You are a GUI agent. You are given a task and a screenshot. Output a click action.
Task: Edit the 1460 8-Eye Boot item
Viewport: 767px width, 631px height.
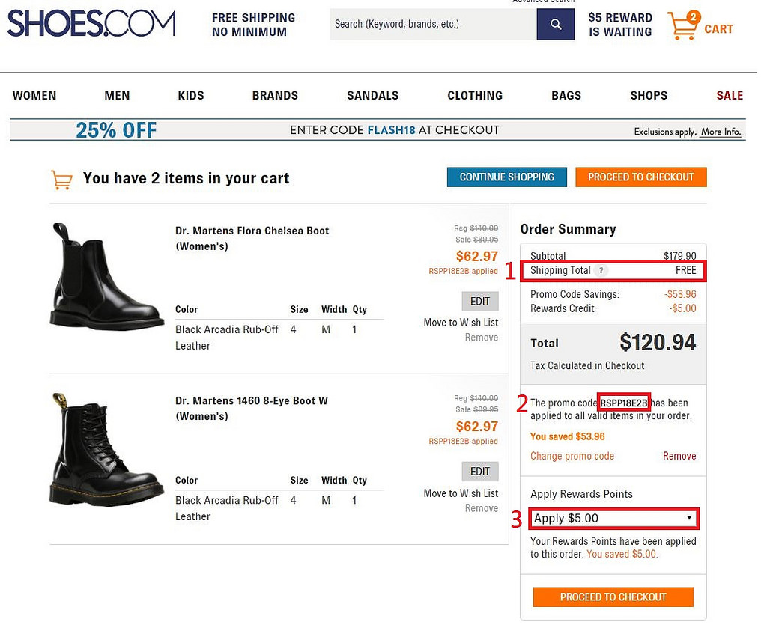[479, 472]
